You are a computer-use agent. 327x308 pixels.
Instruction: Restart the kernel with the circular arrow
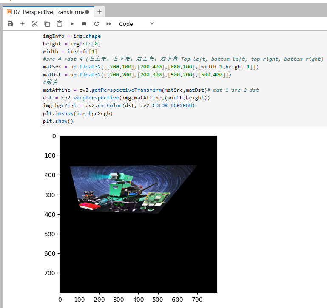click(97, 24)
